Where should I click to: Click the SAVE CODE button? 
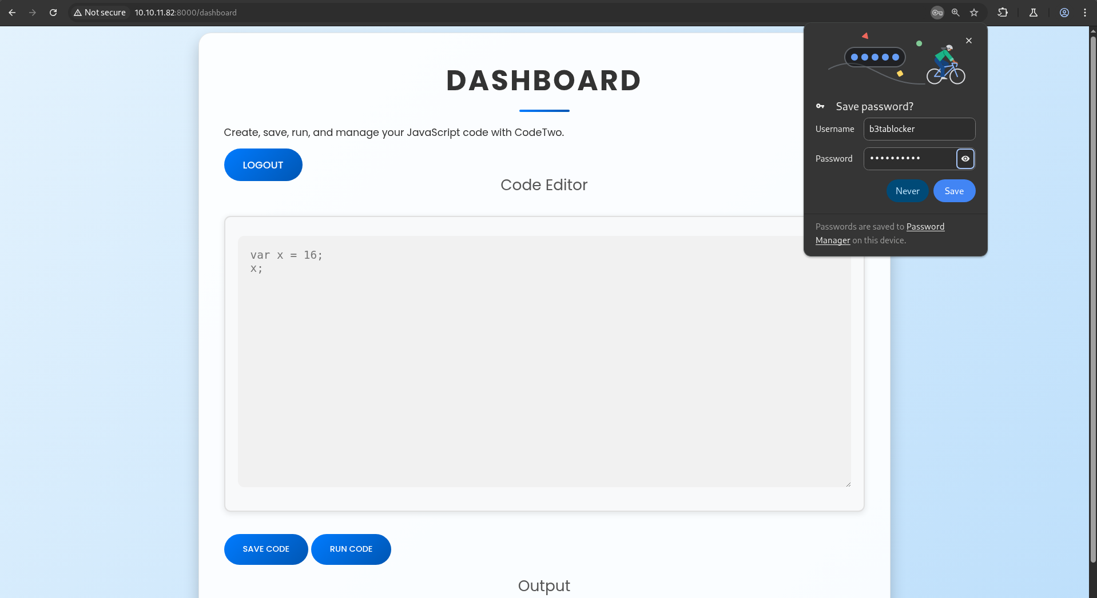(266, 549)
